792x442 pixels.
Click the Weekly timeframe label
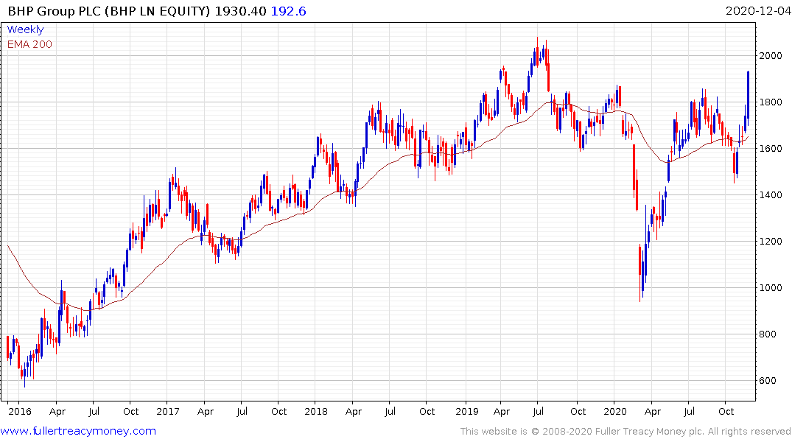pos(25,29)
